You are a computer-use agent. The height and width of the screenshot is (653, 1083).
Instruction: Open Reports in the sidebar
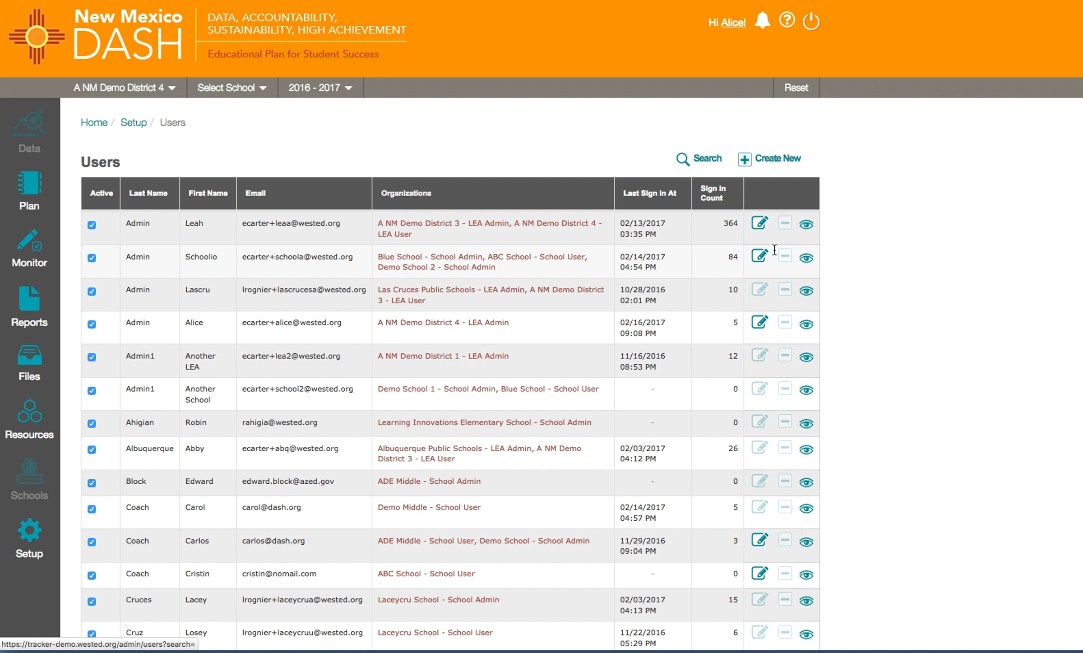[29, 307]
